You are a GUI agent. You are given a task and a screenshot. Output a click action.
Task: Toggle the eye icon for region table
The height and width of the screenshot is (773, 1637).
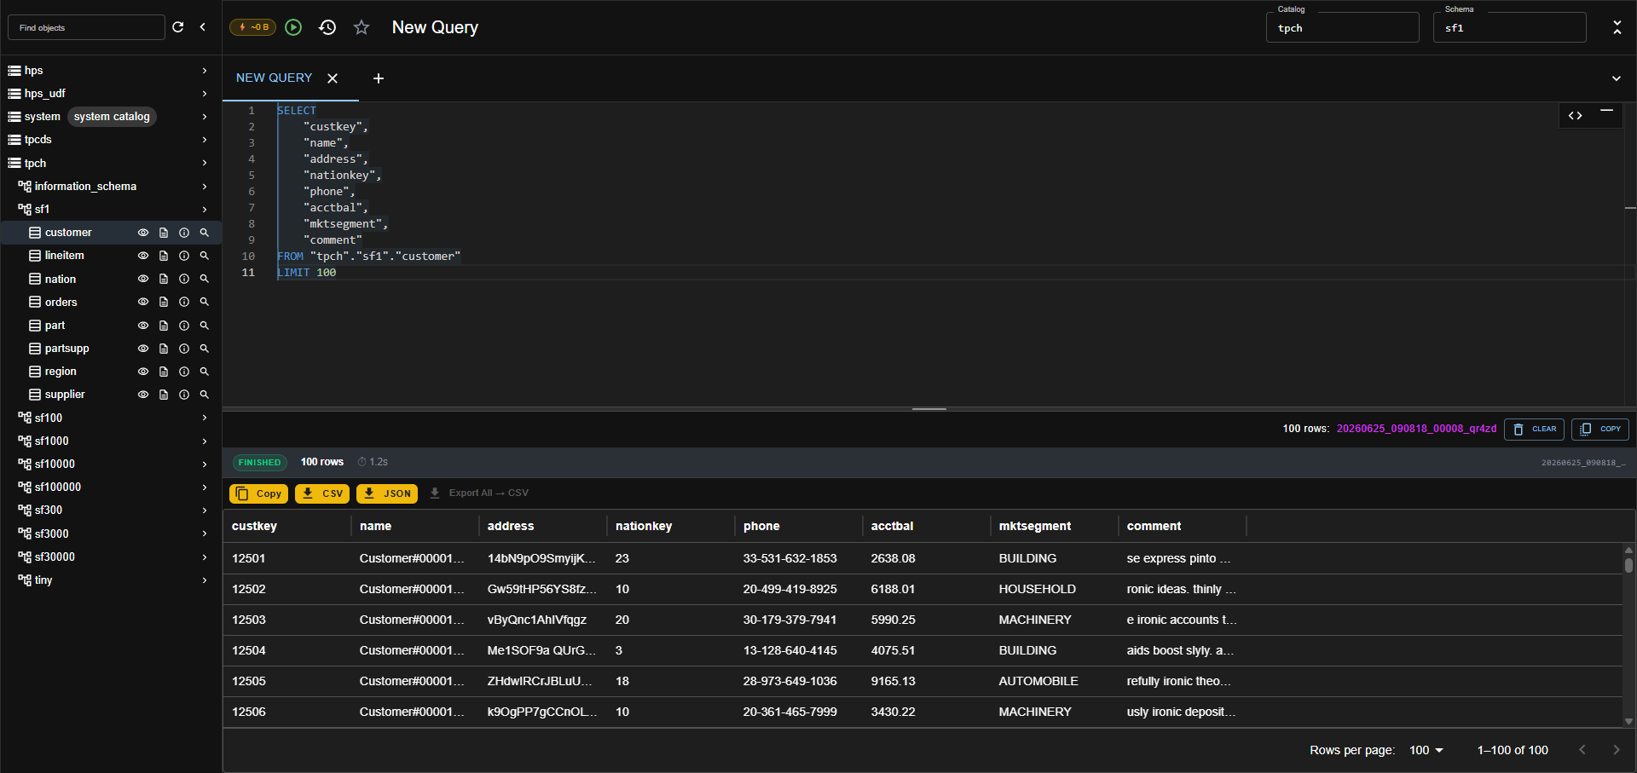143,372
